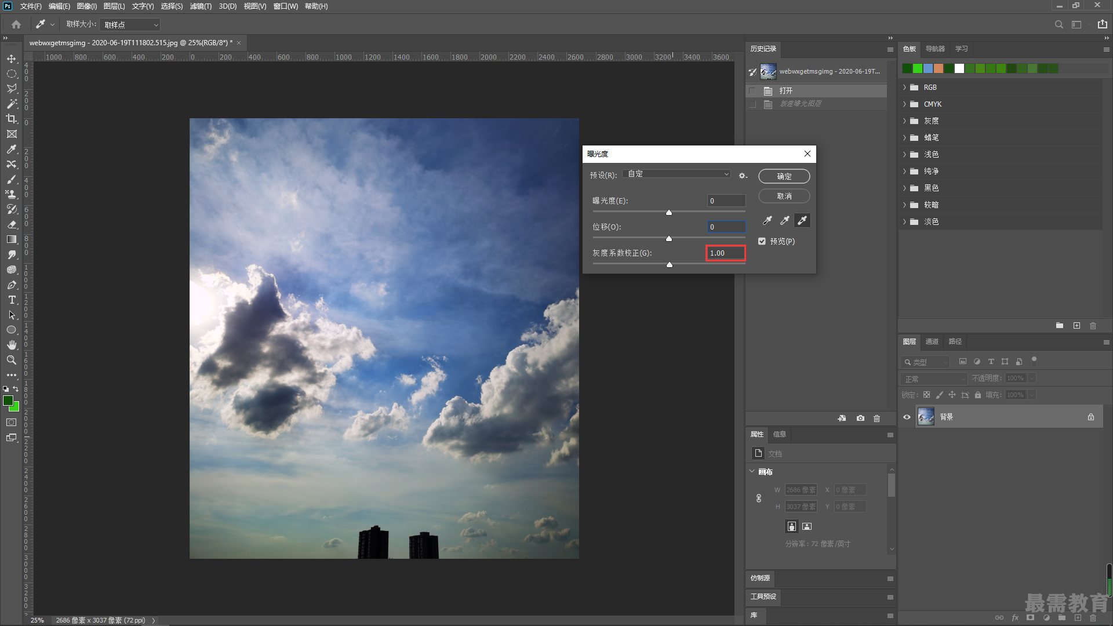Click the gray point eyedropper in dialog
The image size is (1113, 626).
tap(785, 220)
